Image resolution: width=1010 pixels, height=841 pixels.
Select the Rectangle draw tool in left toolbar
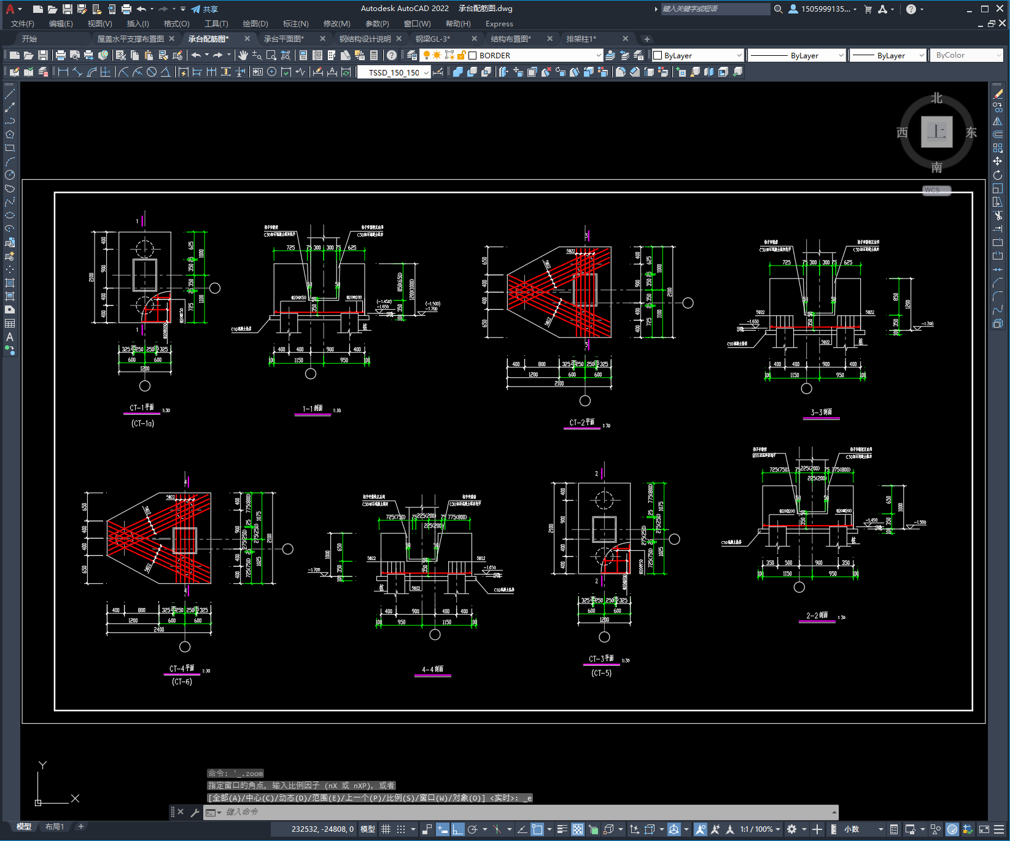pyautogui.click(x=10, y=148)
